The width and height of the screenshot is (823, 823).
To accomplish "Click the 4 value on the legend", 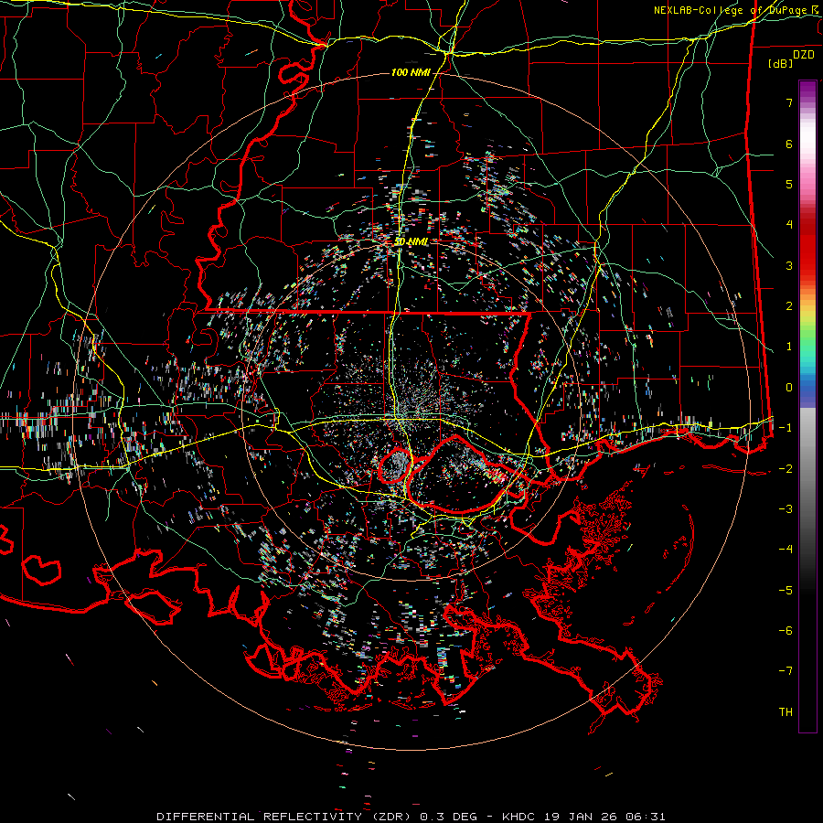I will 789,225.
